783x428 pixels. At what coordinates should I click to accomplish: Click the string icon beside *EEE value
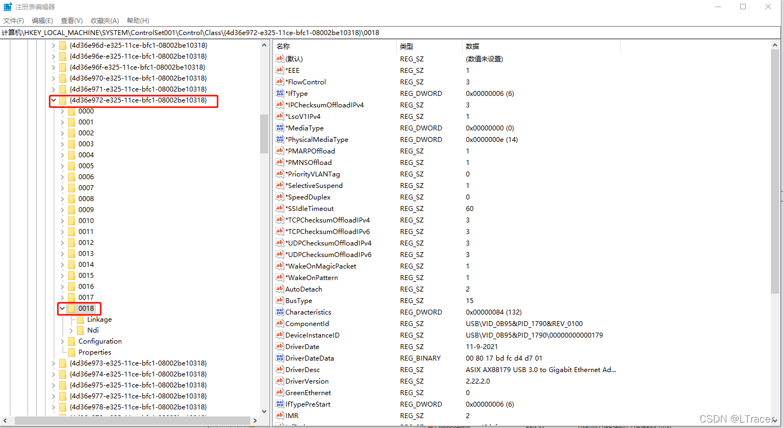[280, 70]
